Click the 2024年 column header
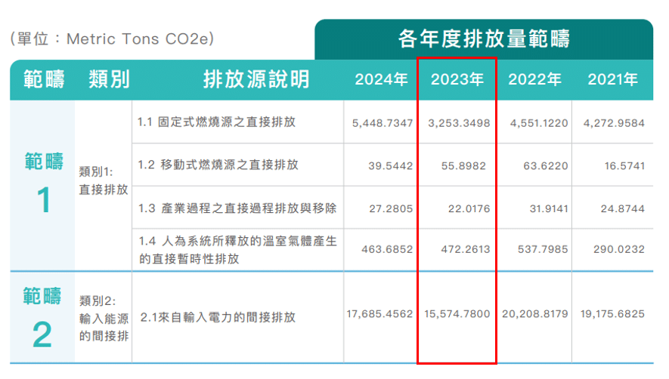 (x=382, y=79)
